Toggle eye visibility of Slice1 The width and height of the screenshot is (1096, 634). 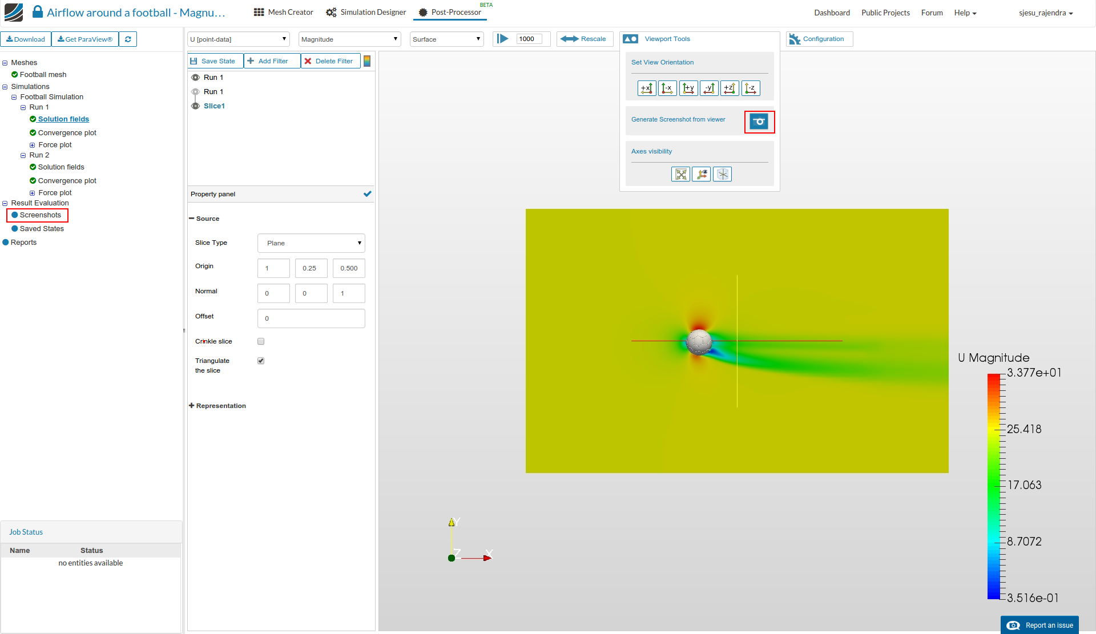point(195,106)
